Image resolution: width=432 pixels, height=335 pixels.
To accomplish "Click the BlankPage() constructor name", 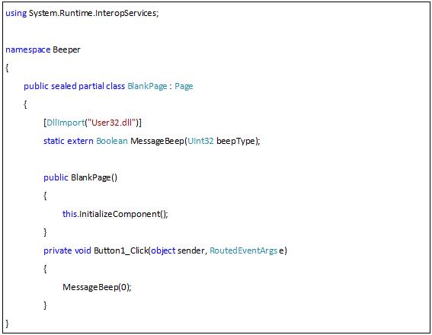I will coord(94,177).
